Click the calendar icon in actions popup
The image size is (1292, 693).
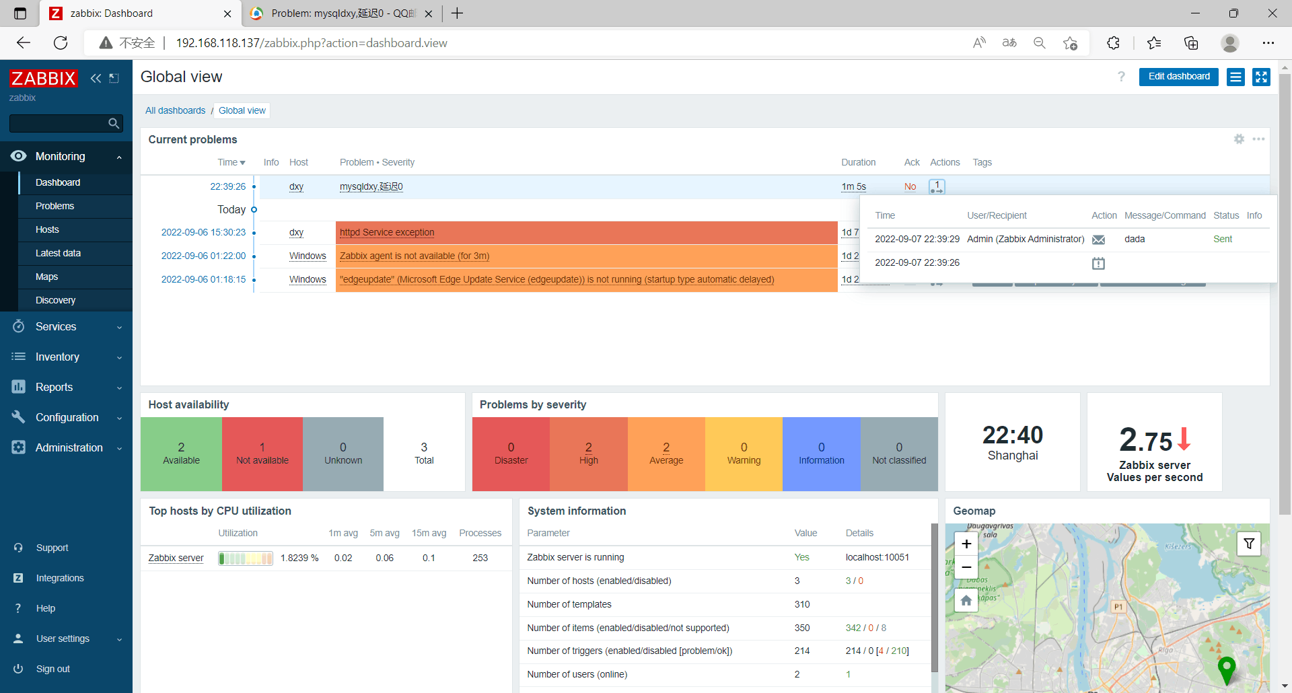1098,263
